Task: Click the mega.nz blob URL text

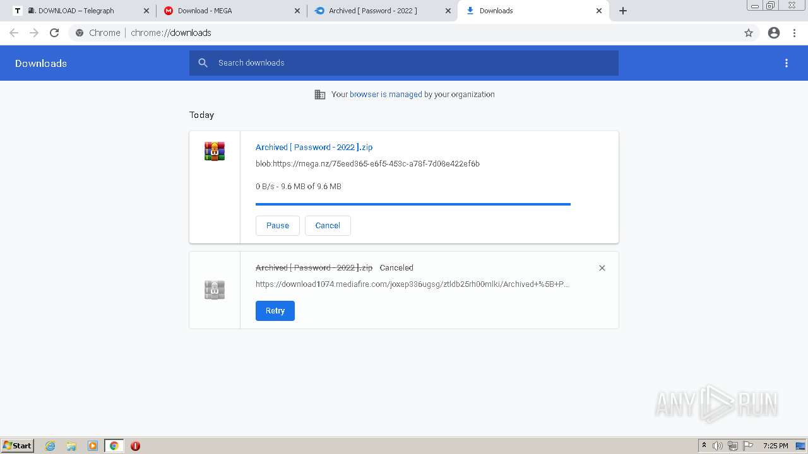Action: [367, 163]
